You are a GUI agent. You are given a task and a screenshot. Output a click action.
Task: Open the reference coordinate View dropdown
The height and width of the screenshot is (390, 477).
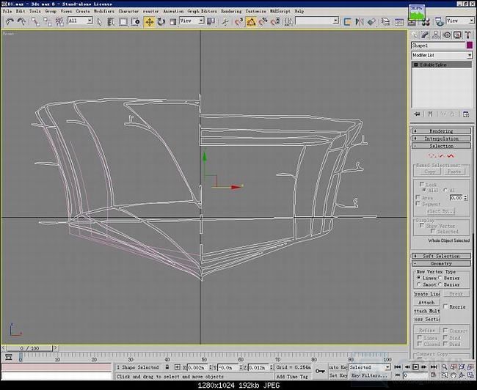(192, 21)
